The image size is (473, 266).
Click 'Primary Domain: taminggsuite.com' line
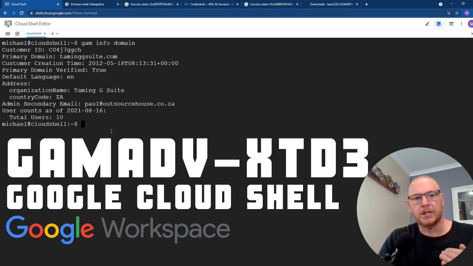pos(59,57)
